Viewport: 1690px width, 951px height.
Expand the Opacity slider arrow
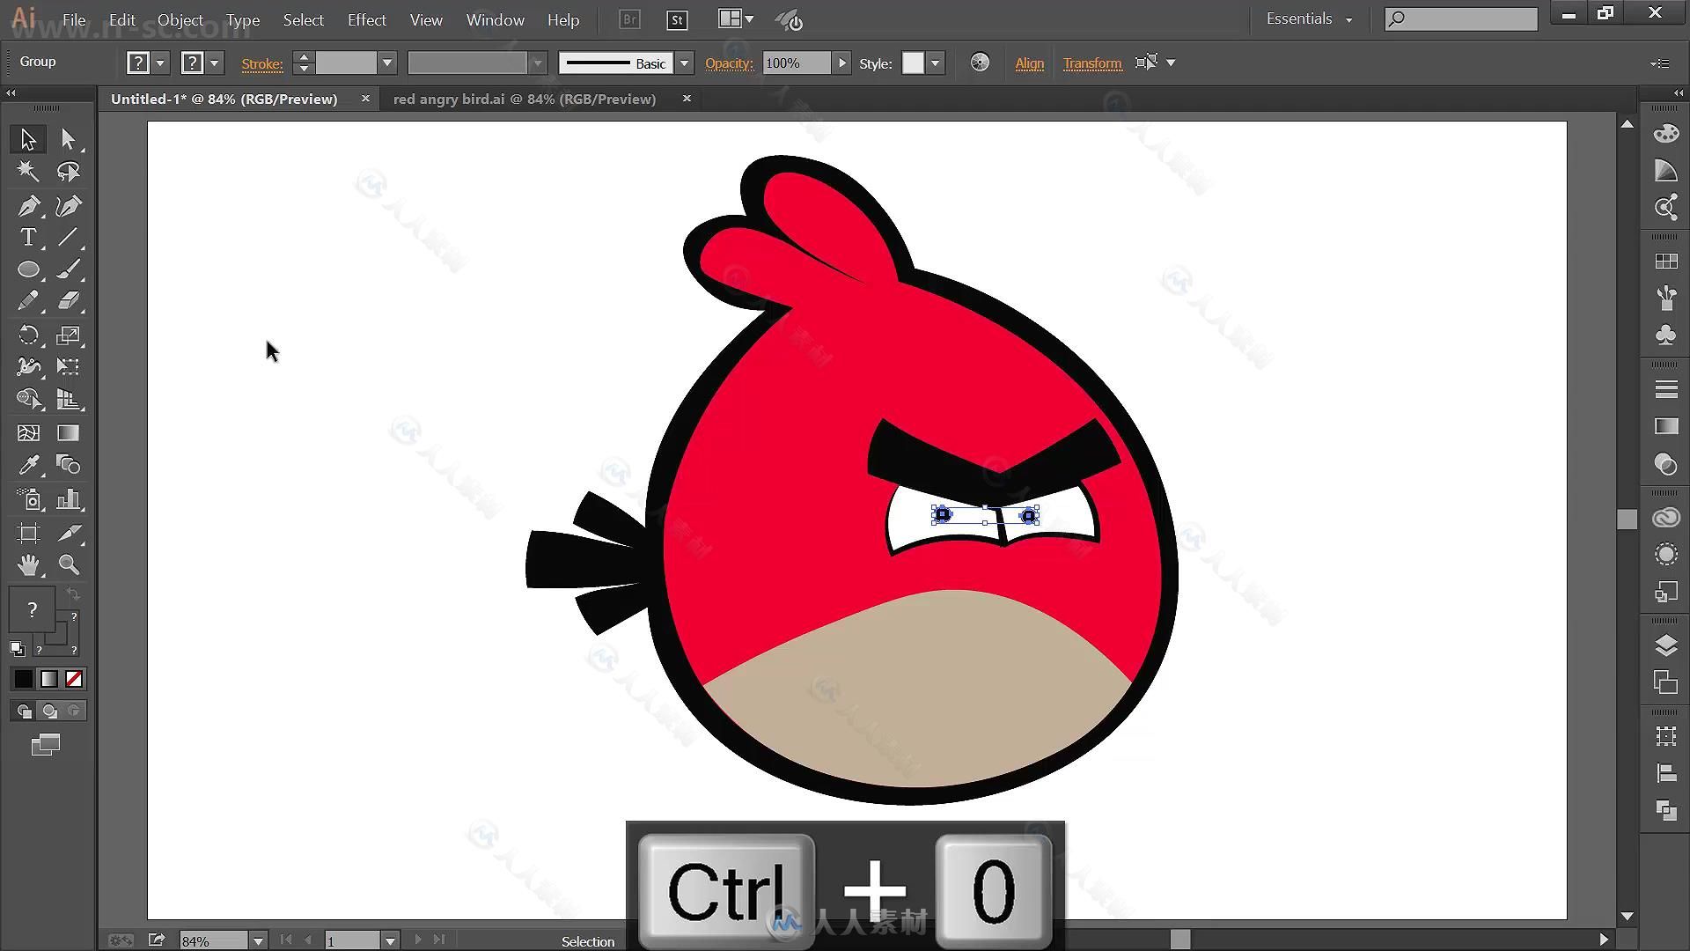coord(842,63)
